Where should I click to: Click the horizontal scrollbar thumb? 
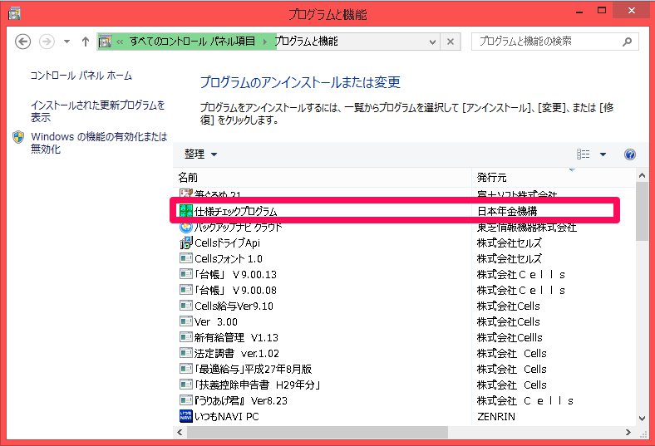pos(318,433)
